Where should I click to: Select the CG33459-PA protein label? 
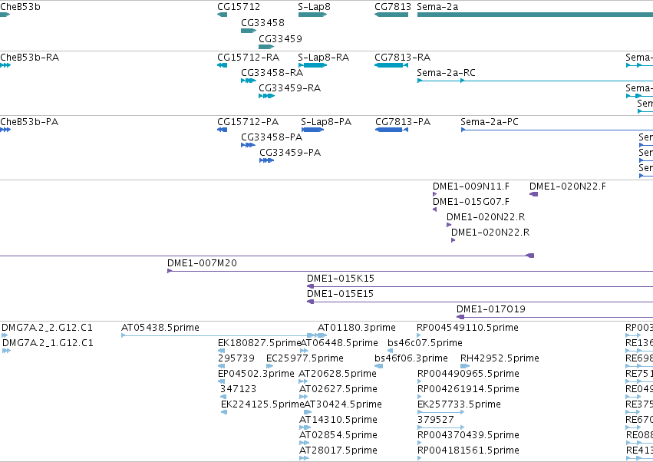pos(290,153)
